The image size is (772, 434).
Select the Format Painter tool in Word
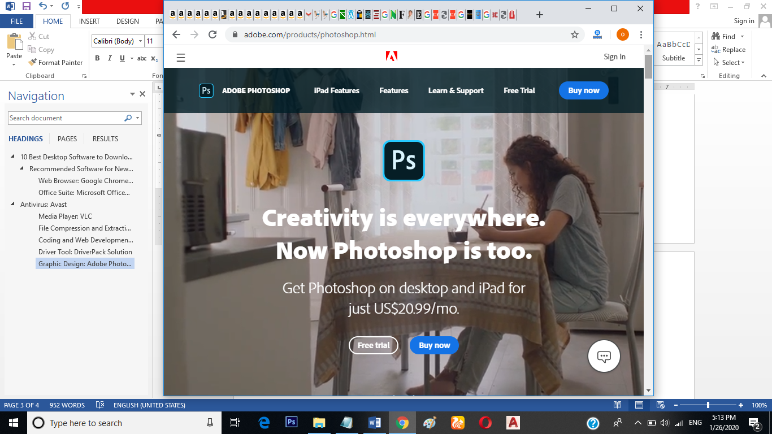(55, 63)
